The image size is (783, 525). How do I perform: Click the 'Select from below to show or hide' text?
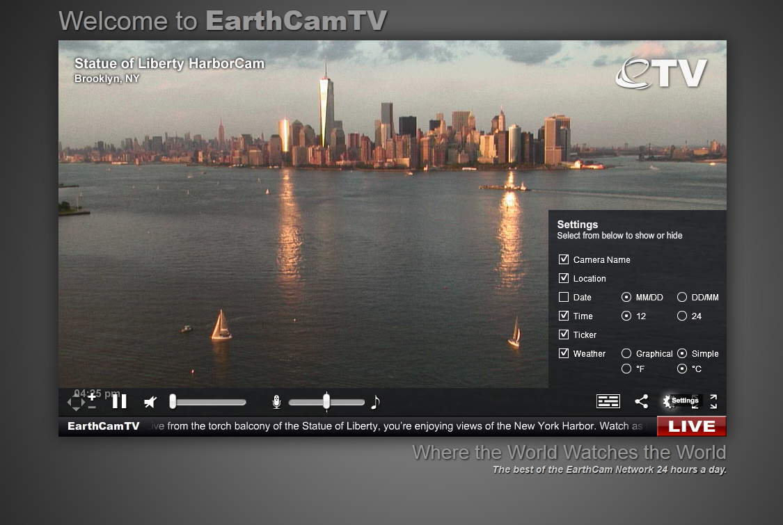619,236
